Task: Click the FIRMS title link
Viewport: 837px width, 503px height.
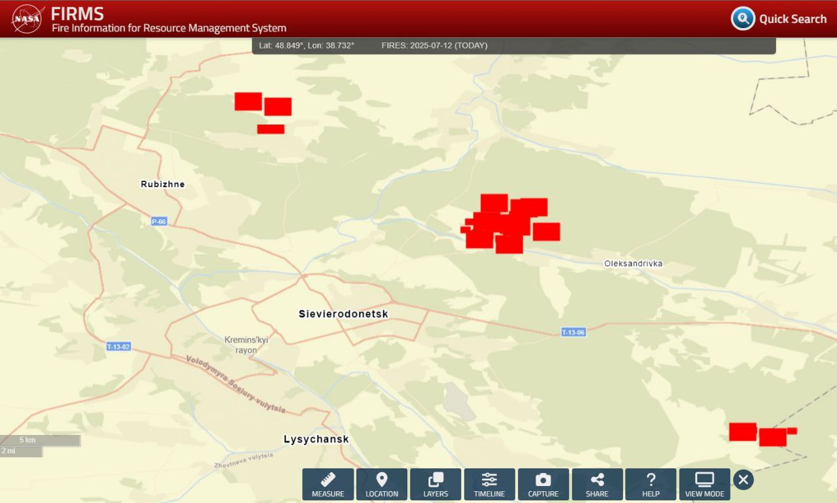Action: pos(77,13)
